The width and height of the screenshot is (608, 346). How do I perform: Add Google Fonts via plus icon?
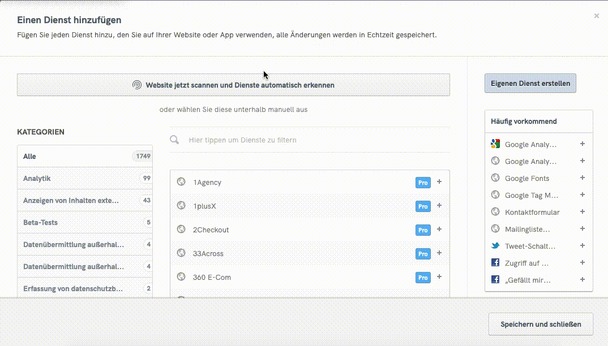tap(583, 178)
